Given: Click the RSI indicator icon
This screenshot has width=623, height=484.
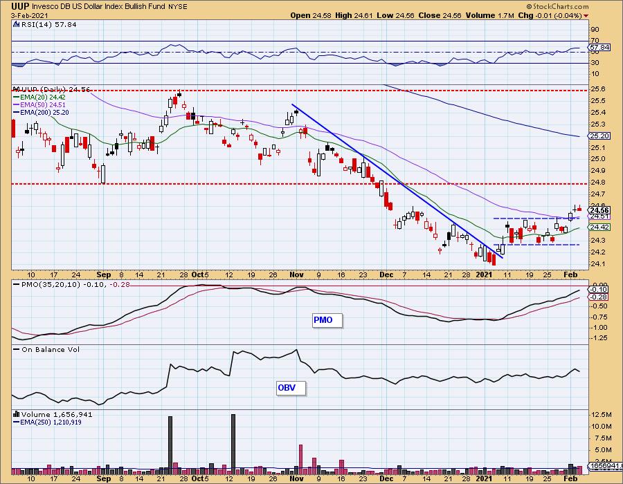Looking at the screenshot, I should [x=17, y=24].
